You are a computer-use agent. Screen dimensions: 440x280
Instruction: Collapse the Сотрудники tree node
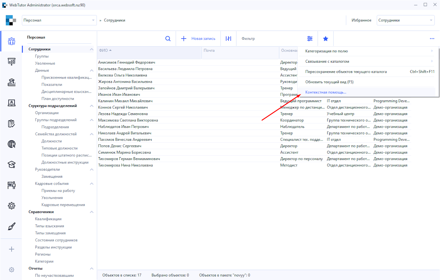tap(92, 49)
